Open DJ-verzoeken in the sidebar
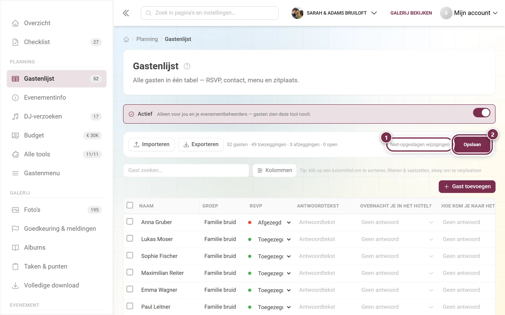This screenshot has width=505, height=315. 56,117
